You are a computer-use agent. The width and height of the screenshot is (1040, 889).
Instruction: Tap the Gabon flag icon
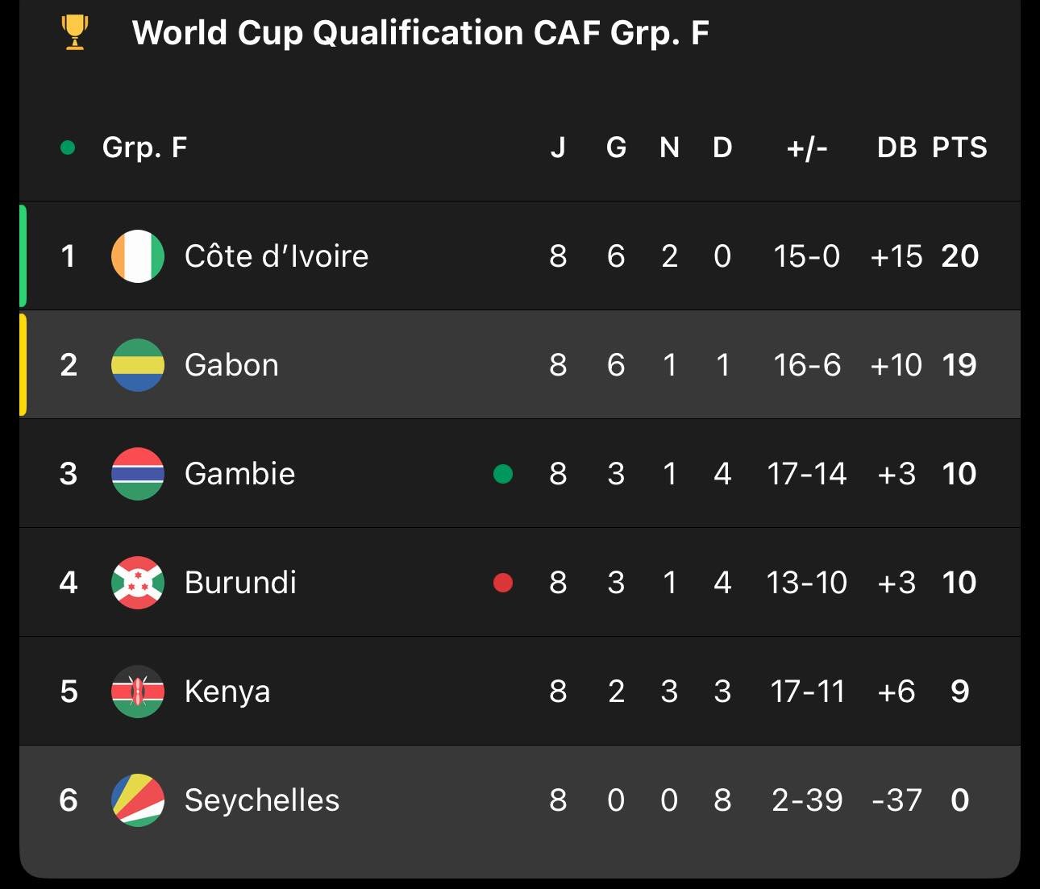[138, 365]
